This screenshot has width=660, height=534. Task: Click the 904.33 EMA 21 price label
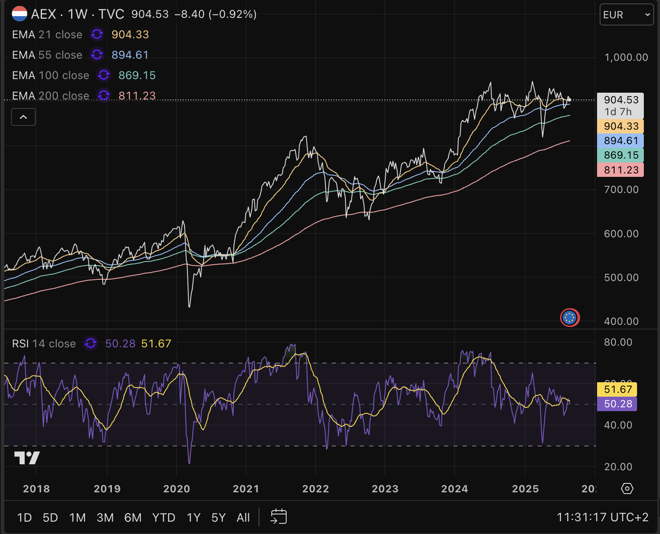[x=620, y=126]
